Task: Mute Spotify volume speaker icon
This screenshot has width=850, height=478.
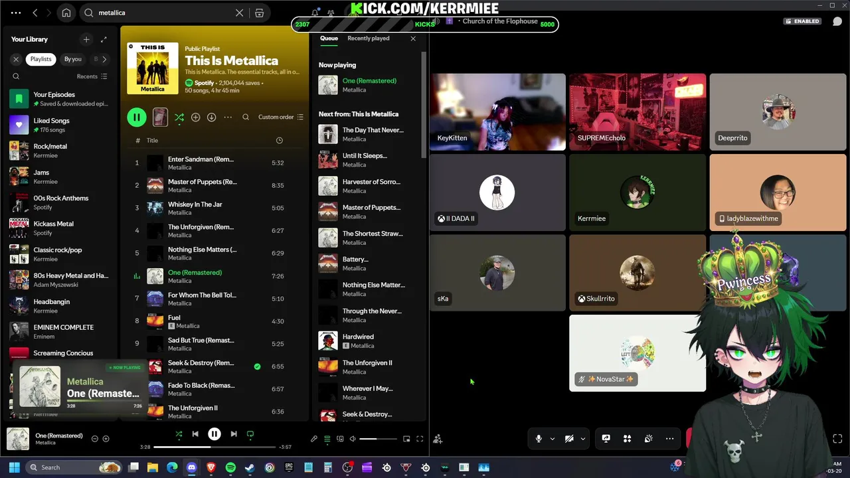Action: (353, 439)
